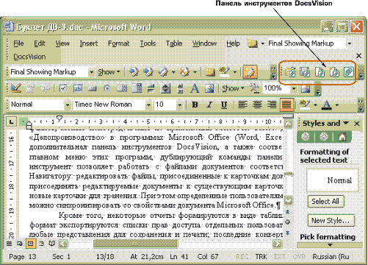
Task: Open the font size dropdown showing 10
Action: [180, 105]
